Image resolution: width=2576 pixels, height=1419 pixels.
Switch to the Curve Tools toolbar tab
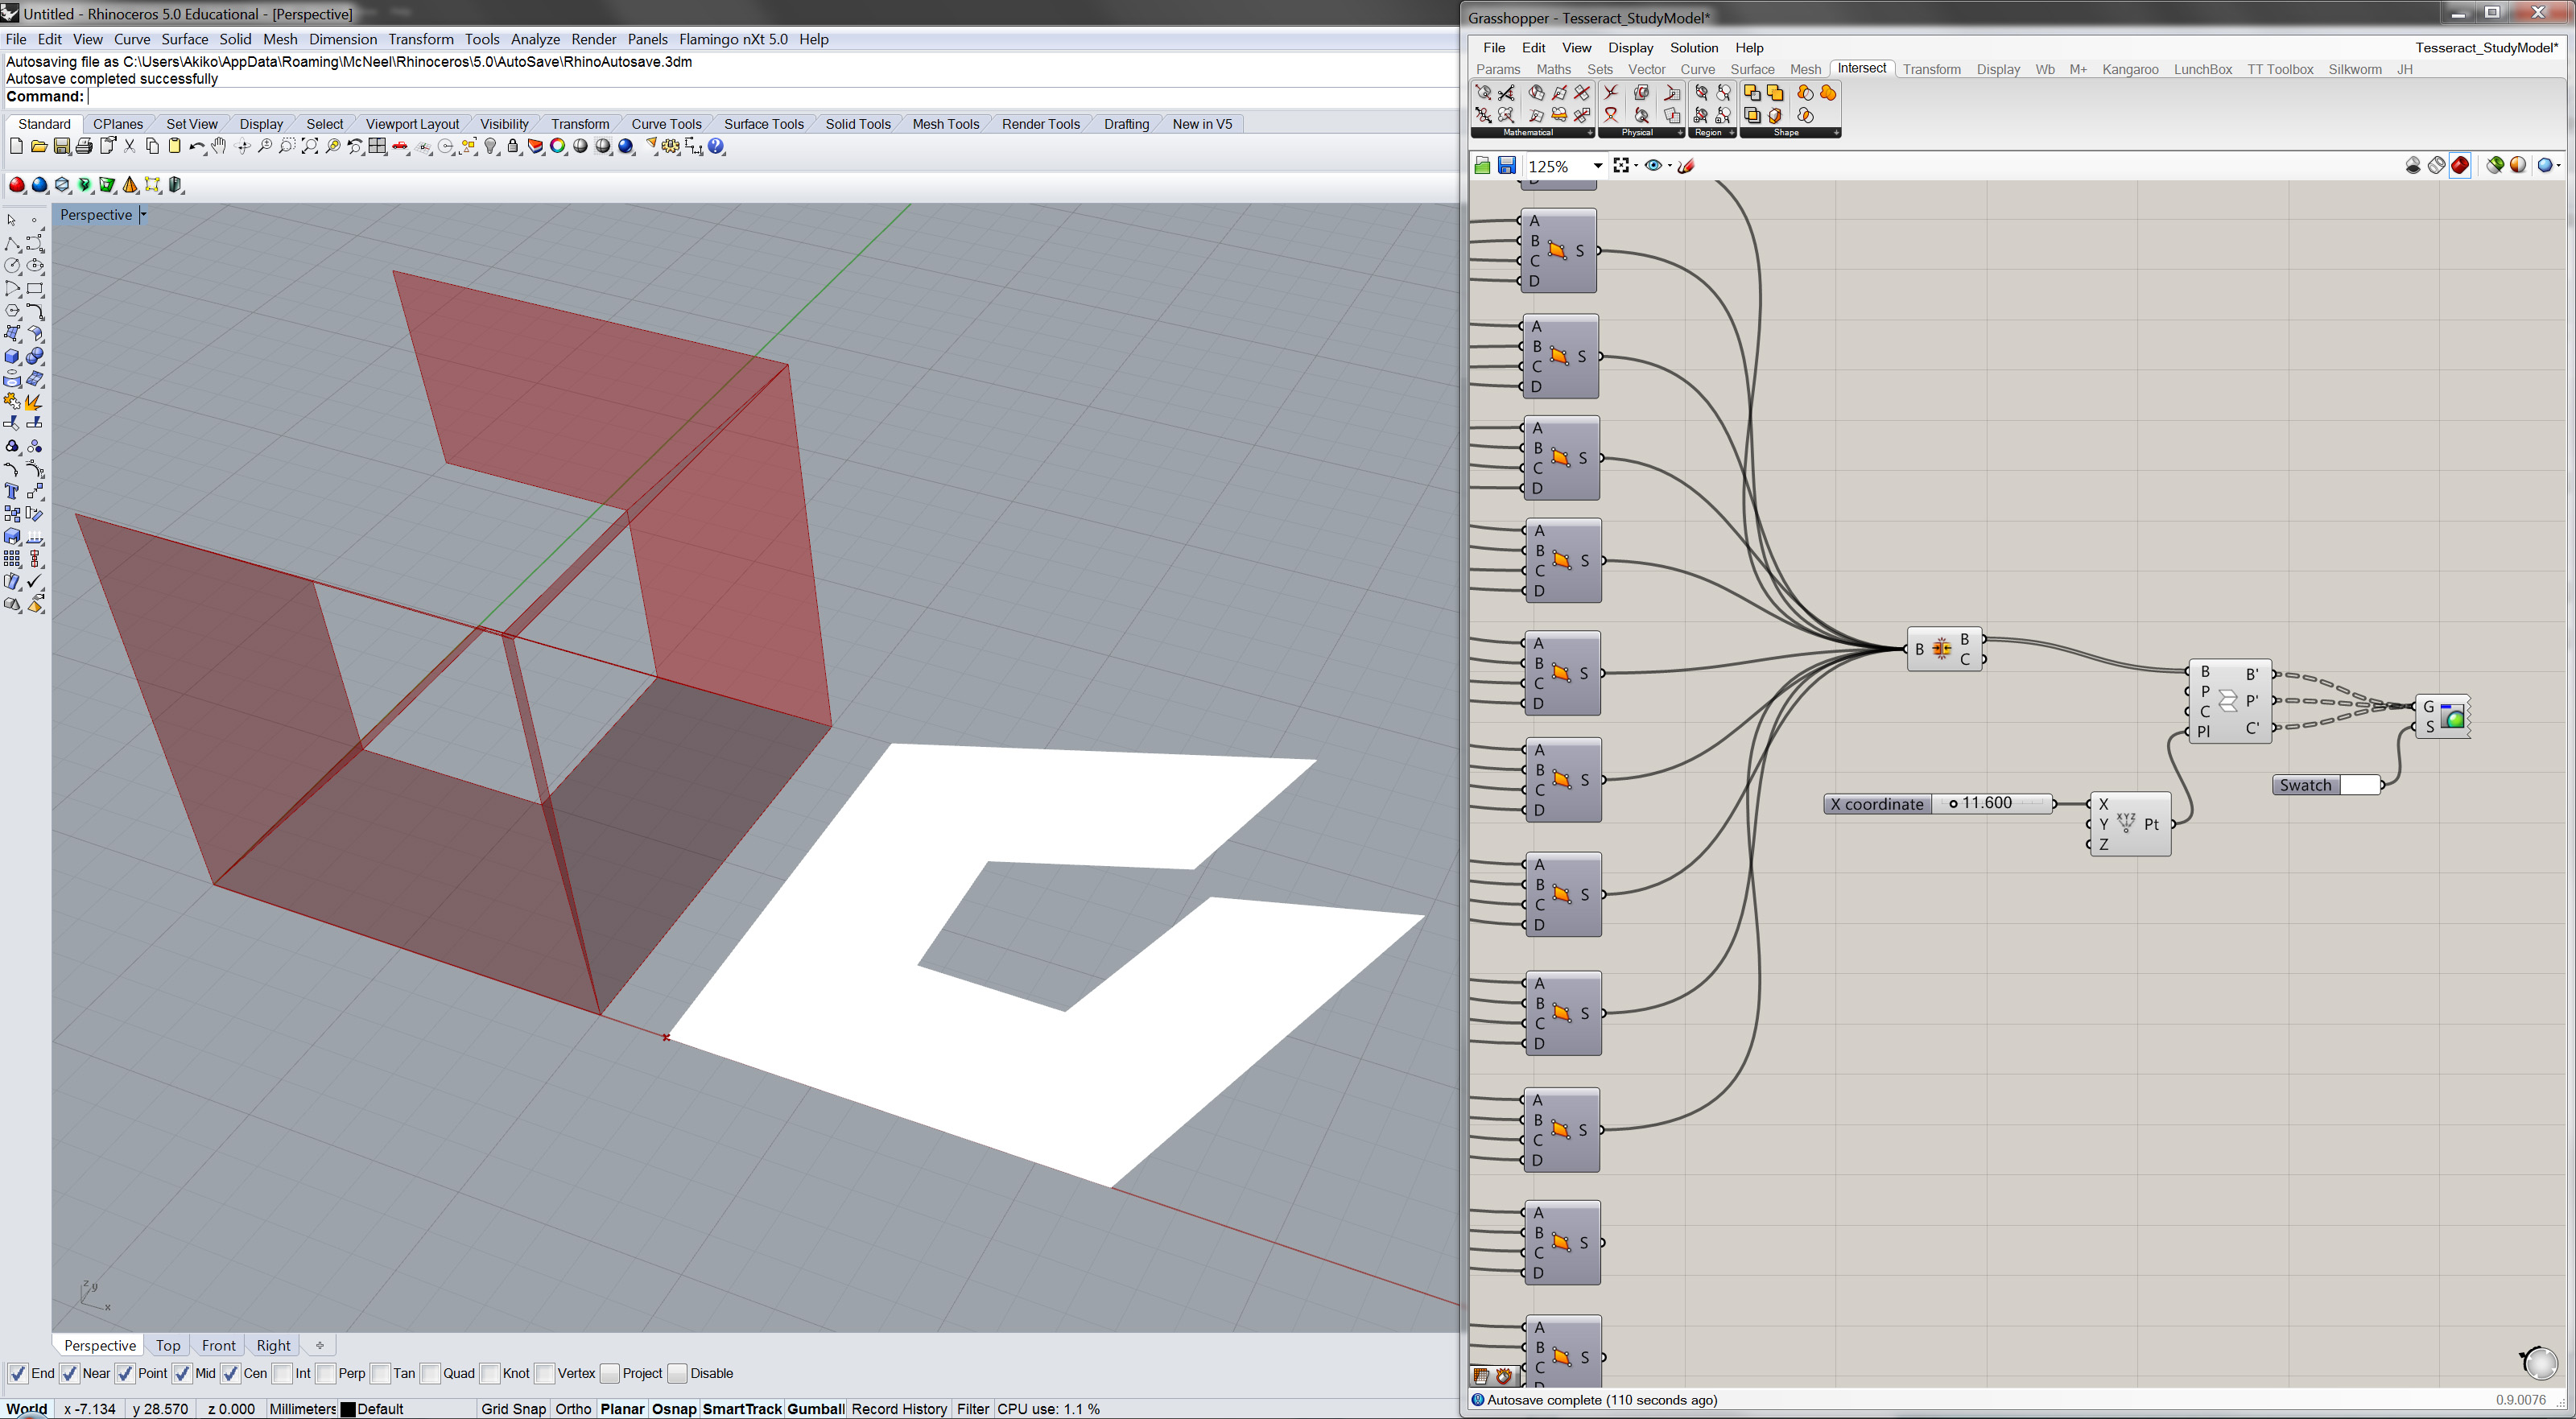pyautogui.click(x=666, y=124)
